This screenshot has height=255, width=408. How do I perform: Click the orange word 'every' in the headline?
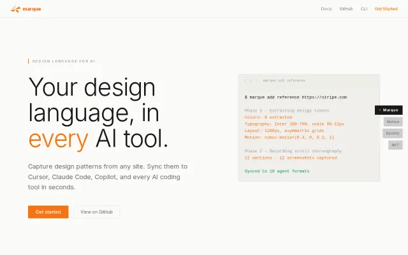click(58, 140)
